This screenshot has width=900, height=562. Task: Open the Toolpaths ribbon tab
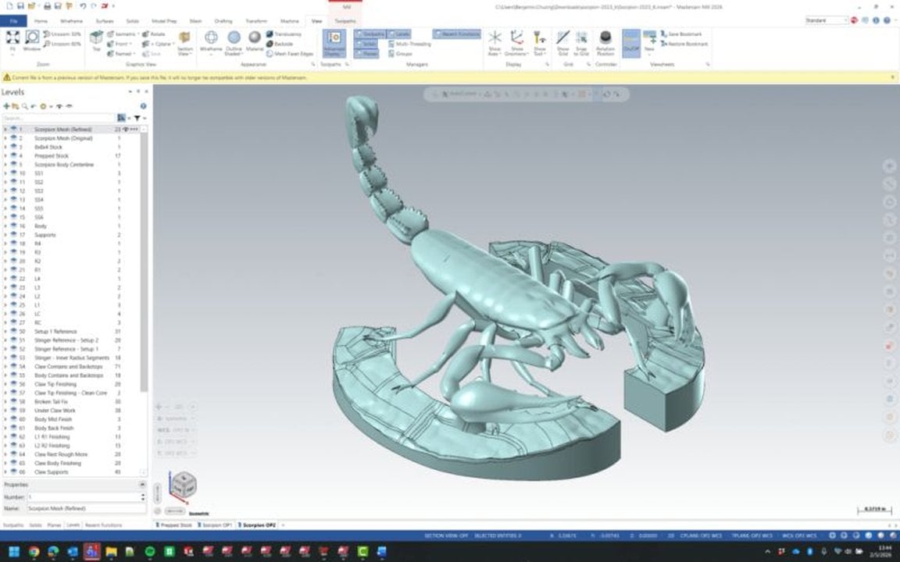[345, 21]
